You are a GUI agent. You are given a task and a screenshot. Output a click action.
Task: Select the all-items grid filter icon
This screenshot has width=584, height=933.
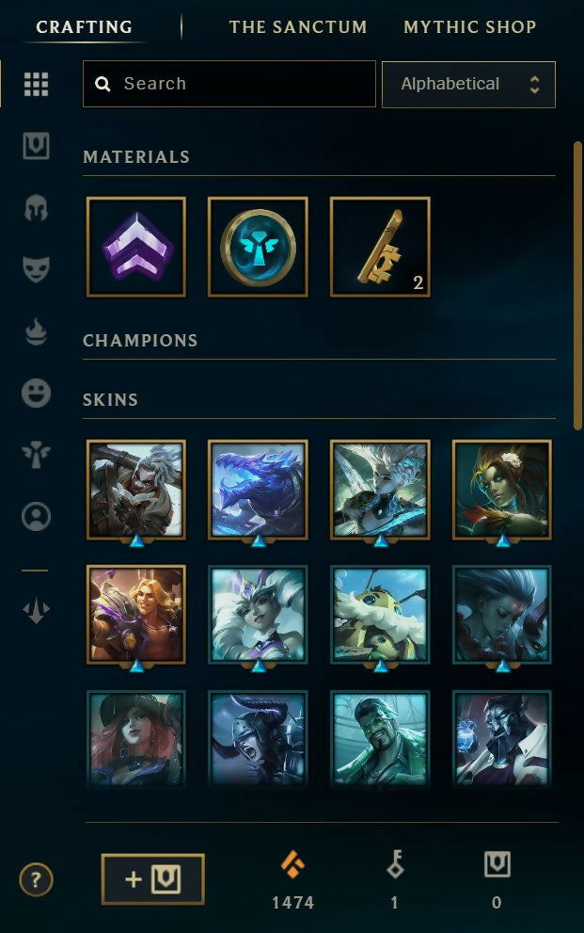(x=37, y=84)
